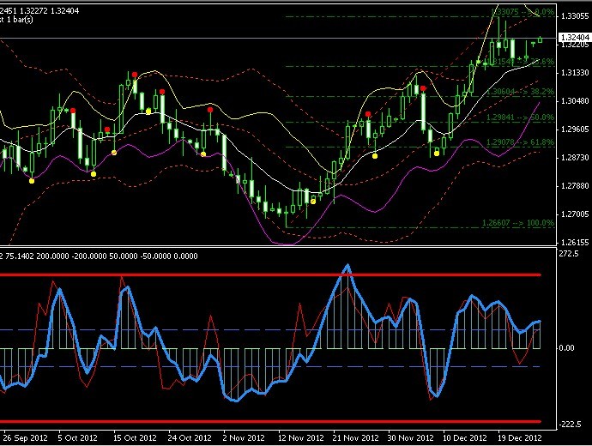Click the 5 Oct 2012 date label

77,437
